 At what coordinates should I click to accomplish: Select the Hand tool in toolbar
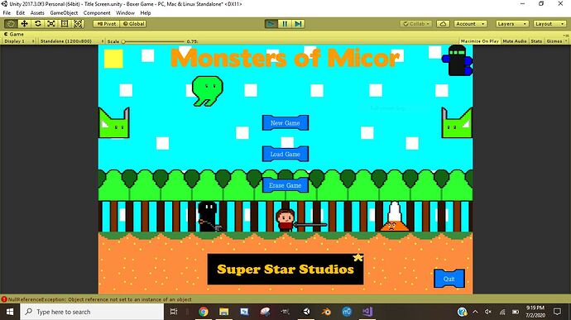[11, 24]
